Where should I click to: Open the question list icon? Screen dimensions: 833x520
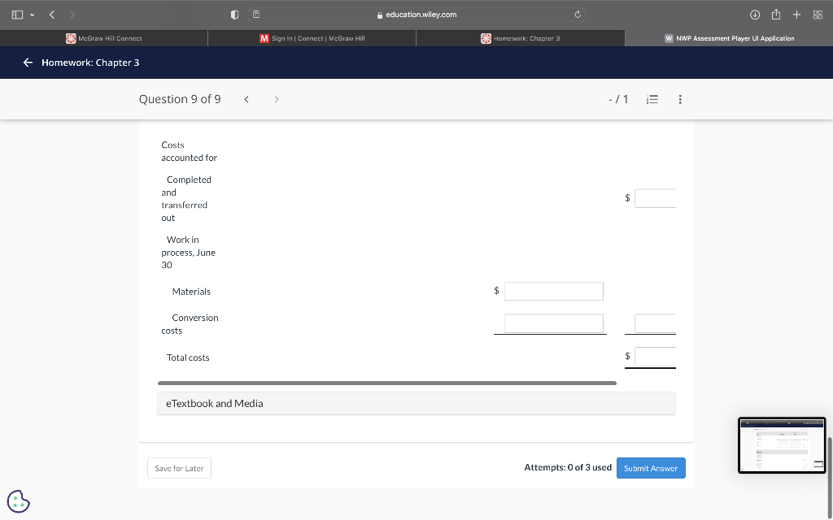pos(652,99)
